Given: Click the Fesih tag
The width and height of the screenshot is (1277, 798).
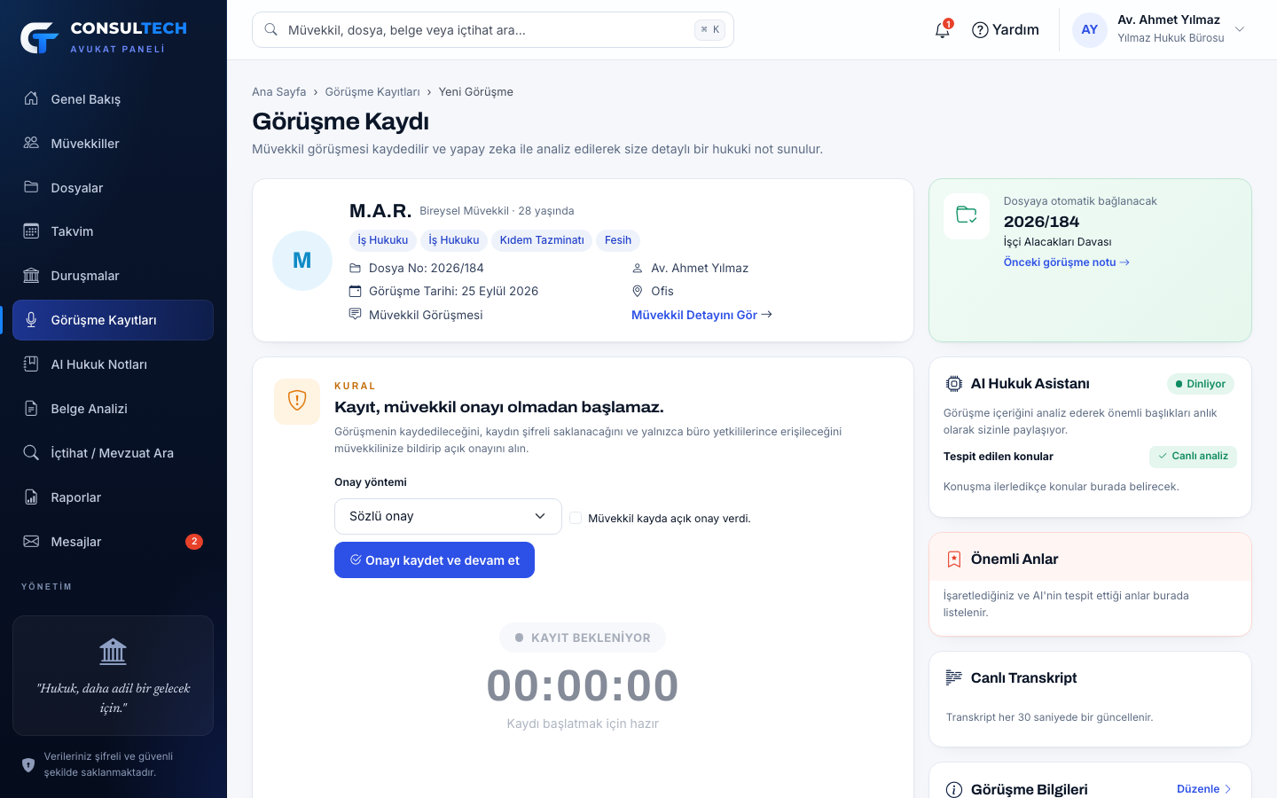Looking at the screenshot, I should tap(618, 240).
